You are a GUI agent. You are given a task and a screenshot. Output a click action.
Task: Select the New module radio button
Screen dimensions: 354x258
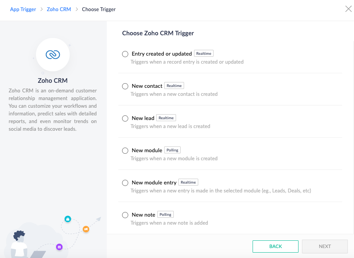click(125, 151)
